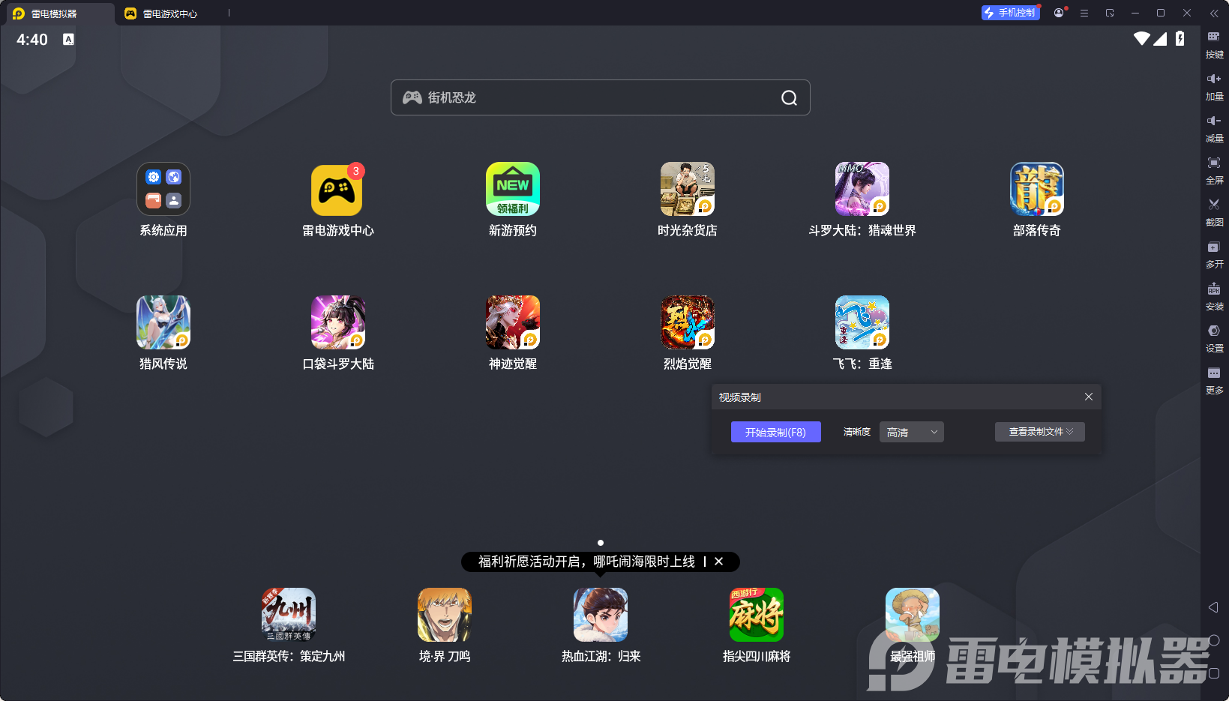Click the pop-out window icon in title bar
The height and width of the screenshot is (701, 1229).
(1110, 13)
